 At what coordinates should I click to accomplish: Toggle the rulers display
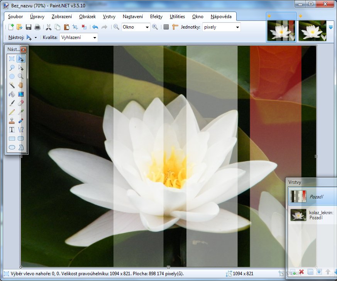(175, 27)
